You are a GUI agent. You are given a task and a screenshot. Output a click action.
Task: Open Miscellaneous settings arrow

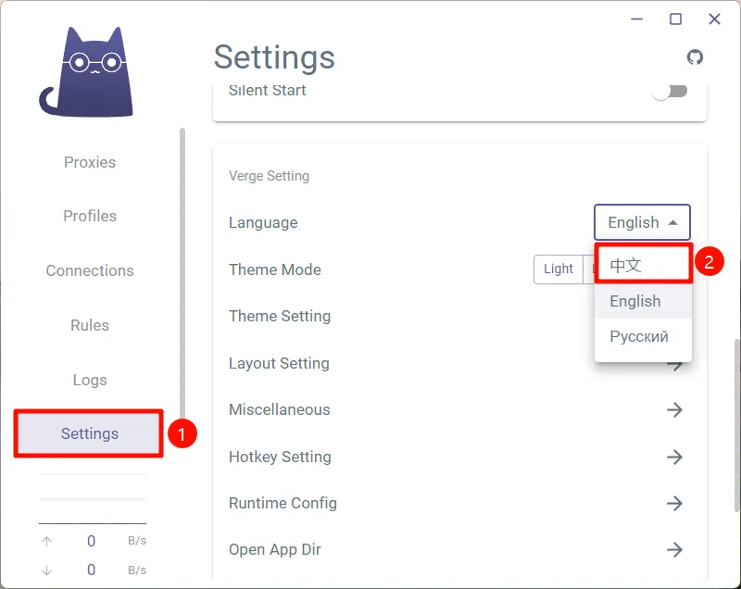click(674, 409)
